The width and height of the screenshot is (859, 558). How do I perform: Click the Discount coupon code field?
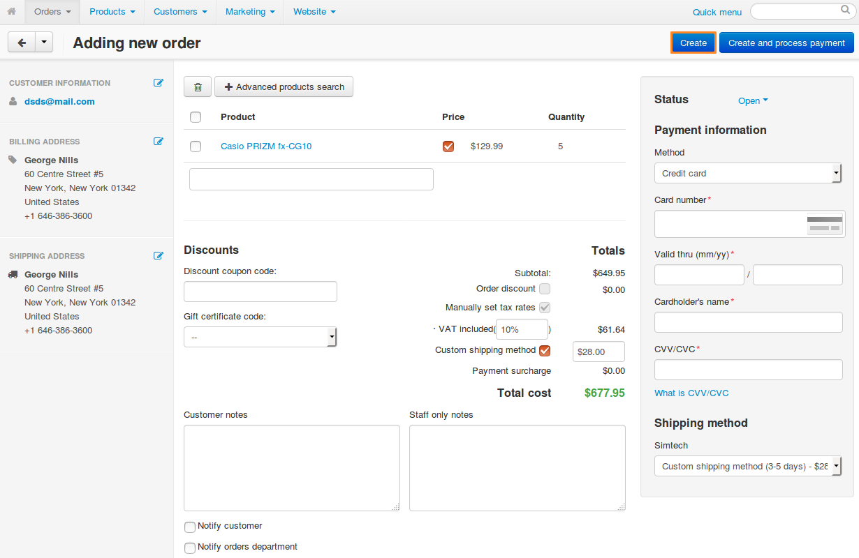click(x=260, y=292)
